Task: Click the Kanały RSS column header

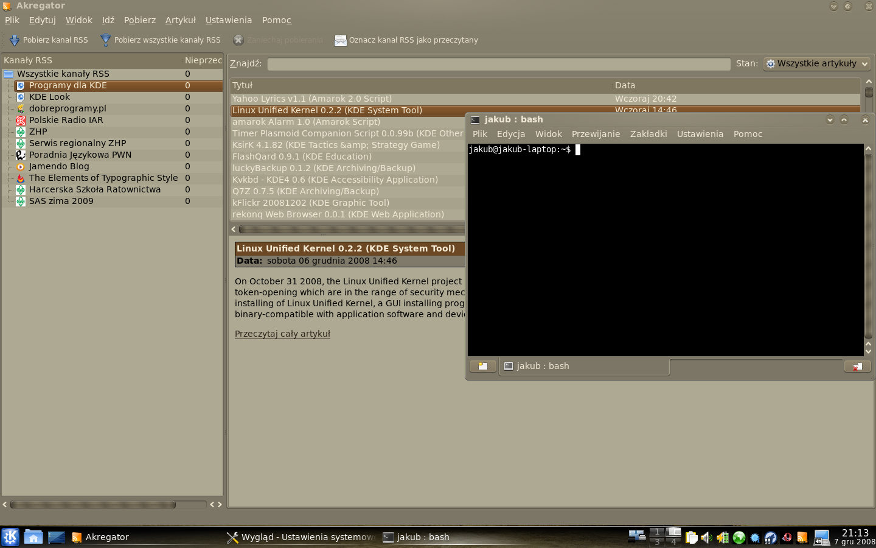Action: [91, 60]
